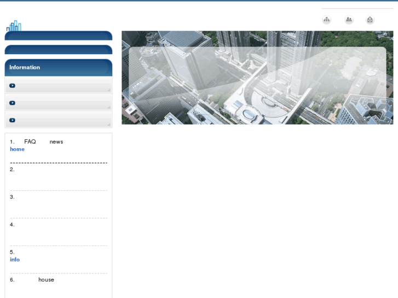Click the "news" text in item 1
The image size is (398, 298).
[56, 142]
